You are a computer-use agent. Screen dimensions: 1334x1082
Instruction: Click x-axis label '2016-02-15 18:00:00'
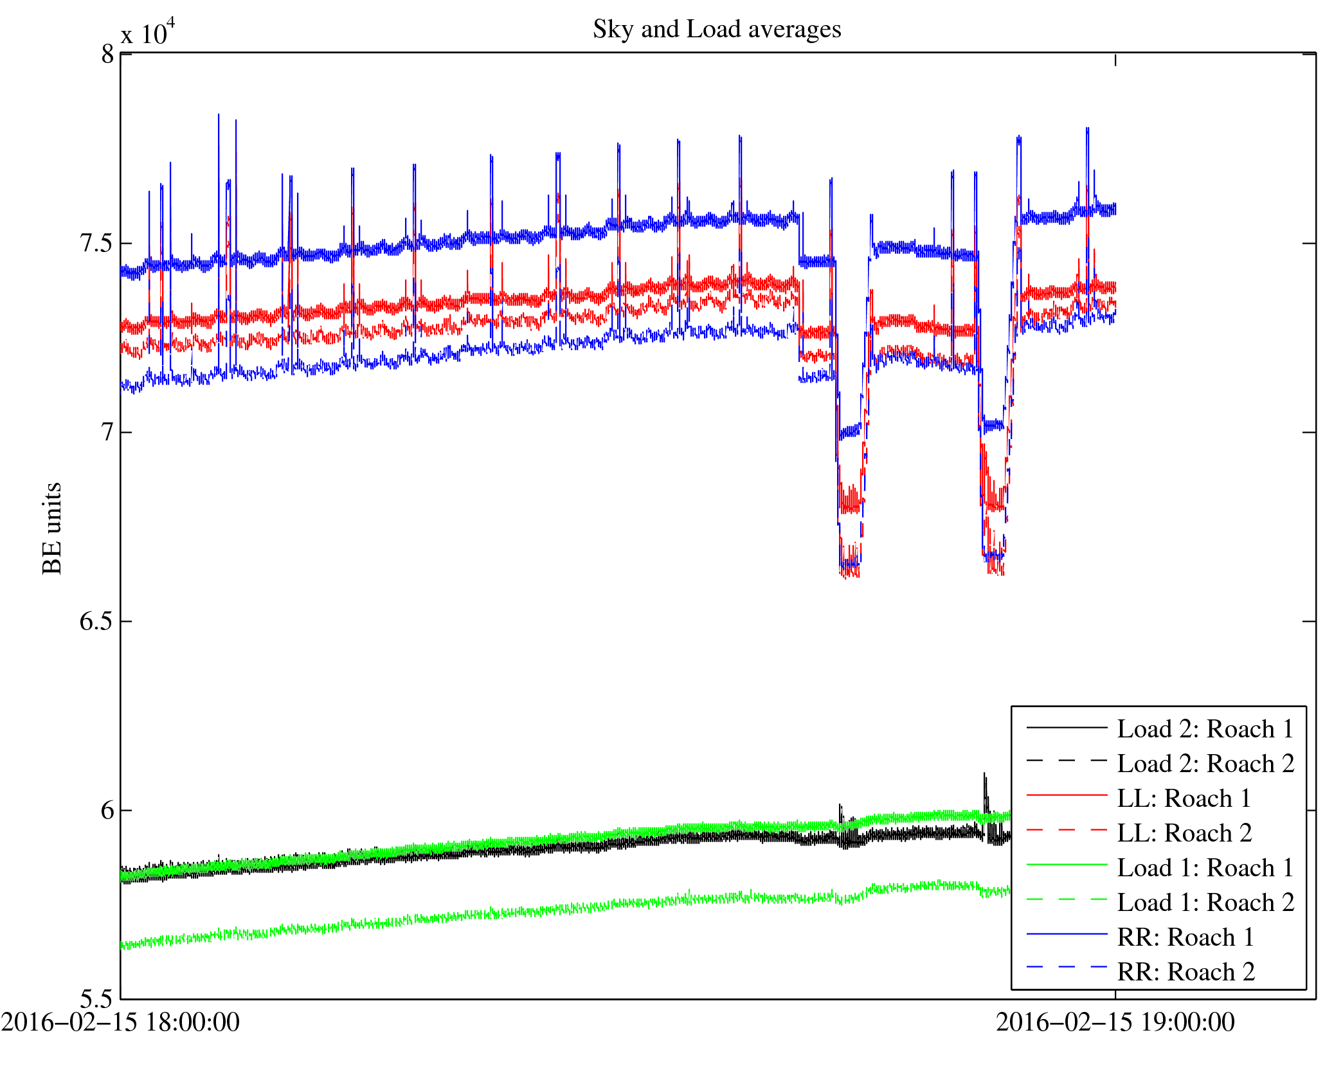(120, 1022)
